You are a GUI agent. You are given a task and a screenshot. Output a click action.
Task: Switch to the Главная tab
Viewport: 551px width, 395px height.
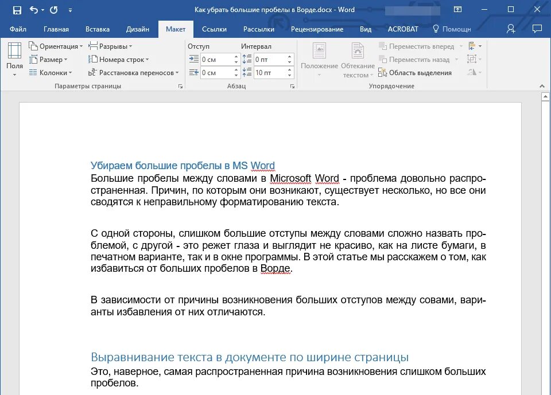56,29
